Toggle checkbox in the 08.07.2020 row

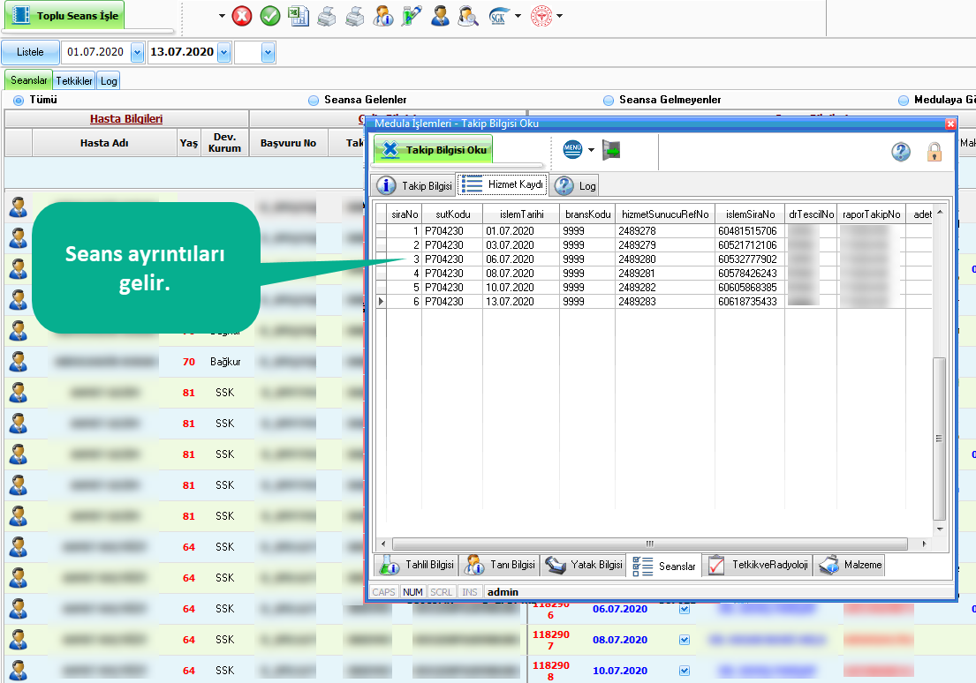[x=685, y=640]
